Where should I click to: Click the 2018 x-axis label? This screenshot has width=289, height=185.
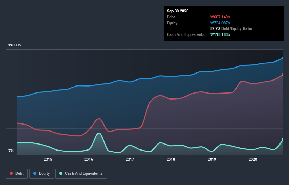coord(171,159)
